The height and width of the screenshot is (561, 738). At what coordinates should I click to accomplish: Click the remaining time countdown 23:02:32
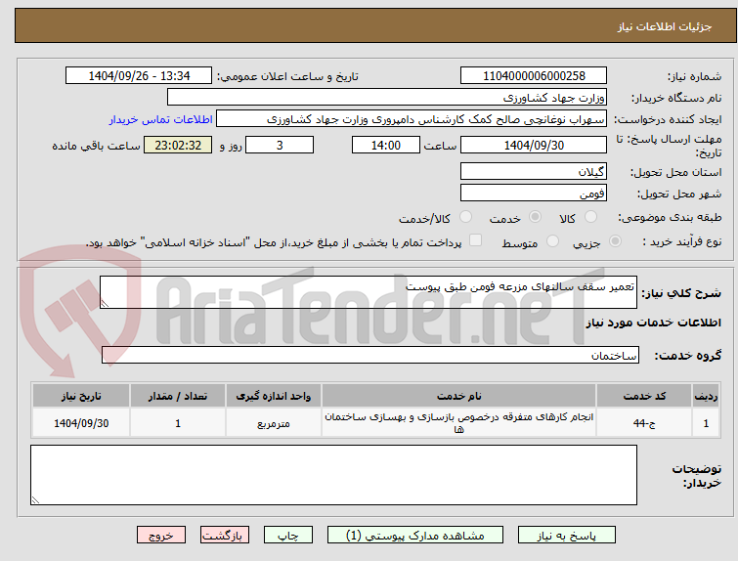click(178, 145)
